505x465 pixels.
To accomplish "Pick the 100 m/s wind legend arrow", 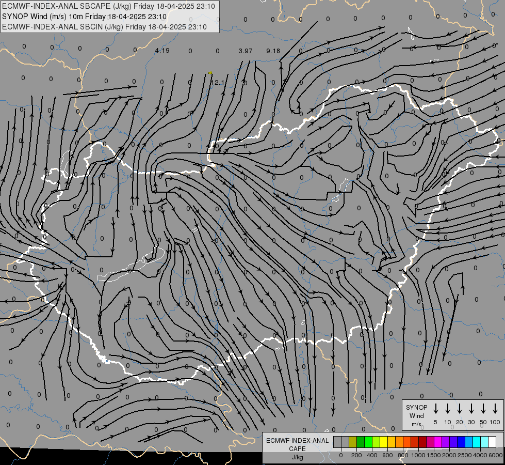I will (495, 409).
